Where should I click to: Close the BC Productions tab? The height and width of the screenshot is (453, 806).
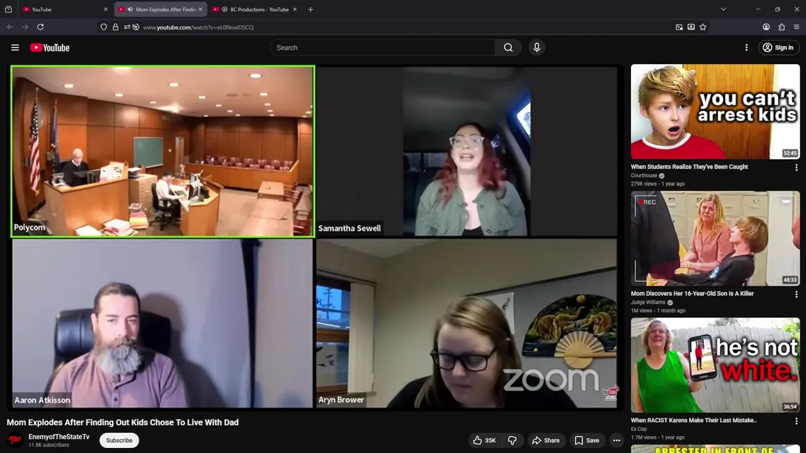[x=295, y=9]
